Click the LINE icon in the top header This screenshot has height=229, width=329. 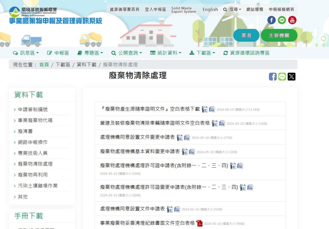282,20
